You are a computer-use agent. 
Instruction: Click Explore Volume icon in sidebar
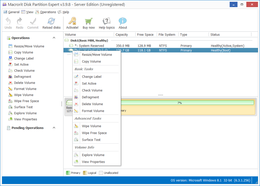tap(10, 113)
